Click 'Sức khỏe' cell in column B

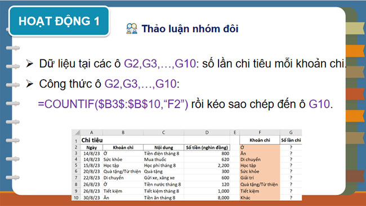(x=123, y=159)
